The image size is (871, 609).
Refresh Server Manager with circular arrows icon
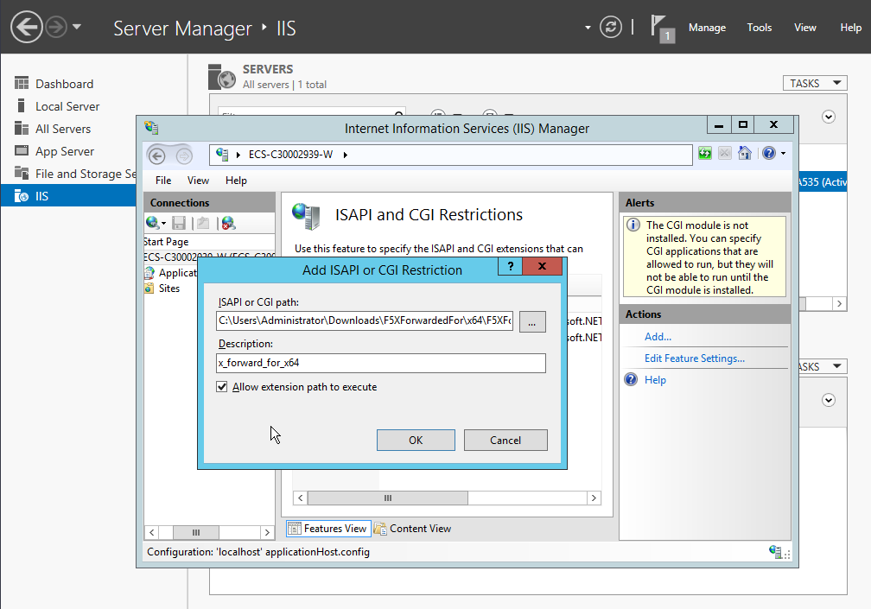coord(610,27)
